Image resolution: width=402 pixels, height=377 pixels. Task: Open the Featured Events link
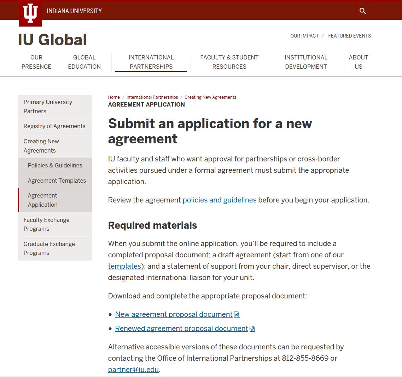click(x=349, y=36)
